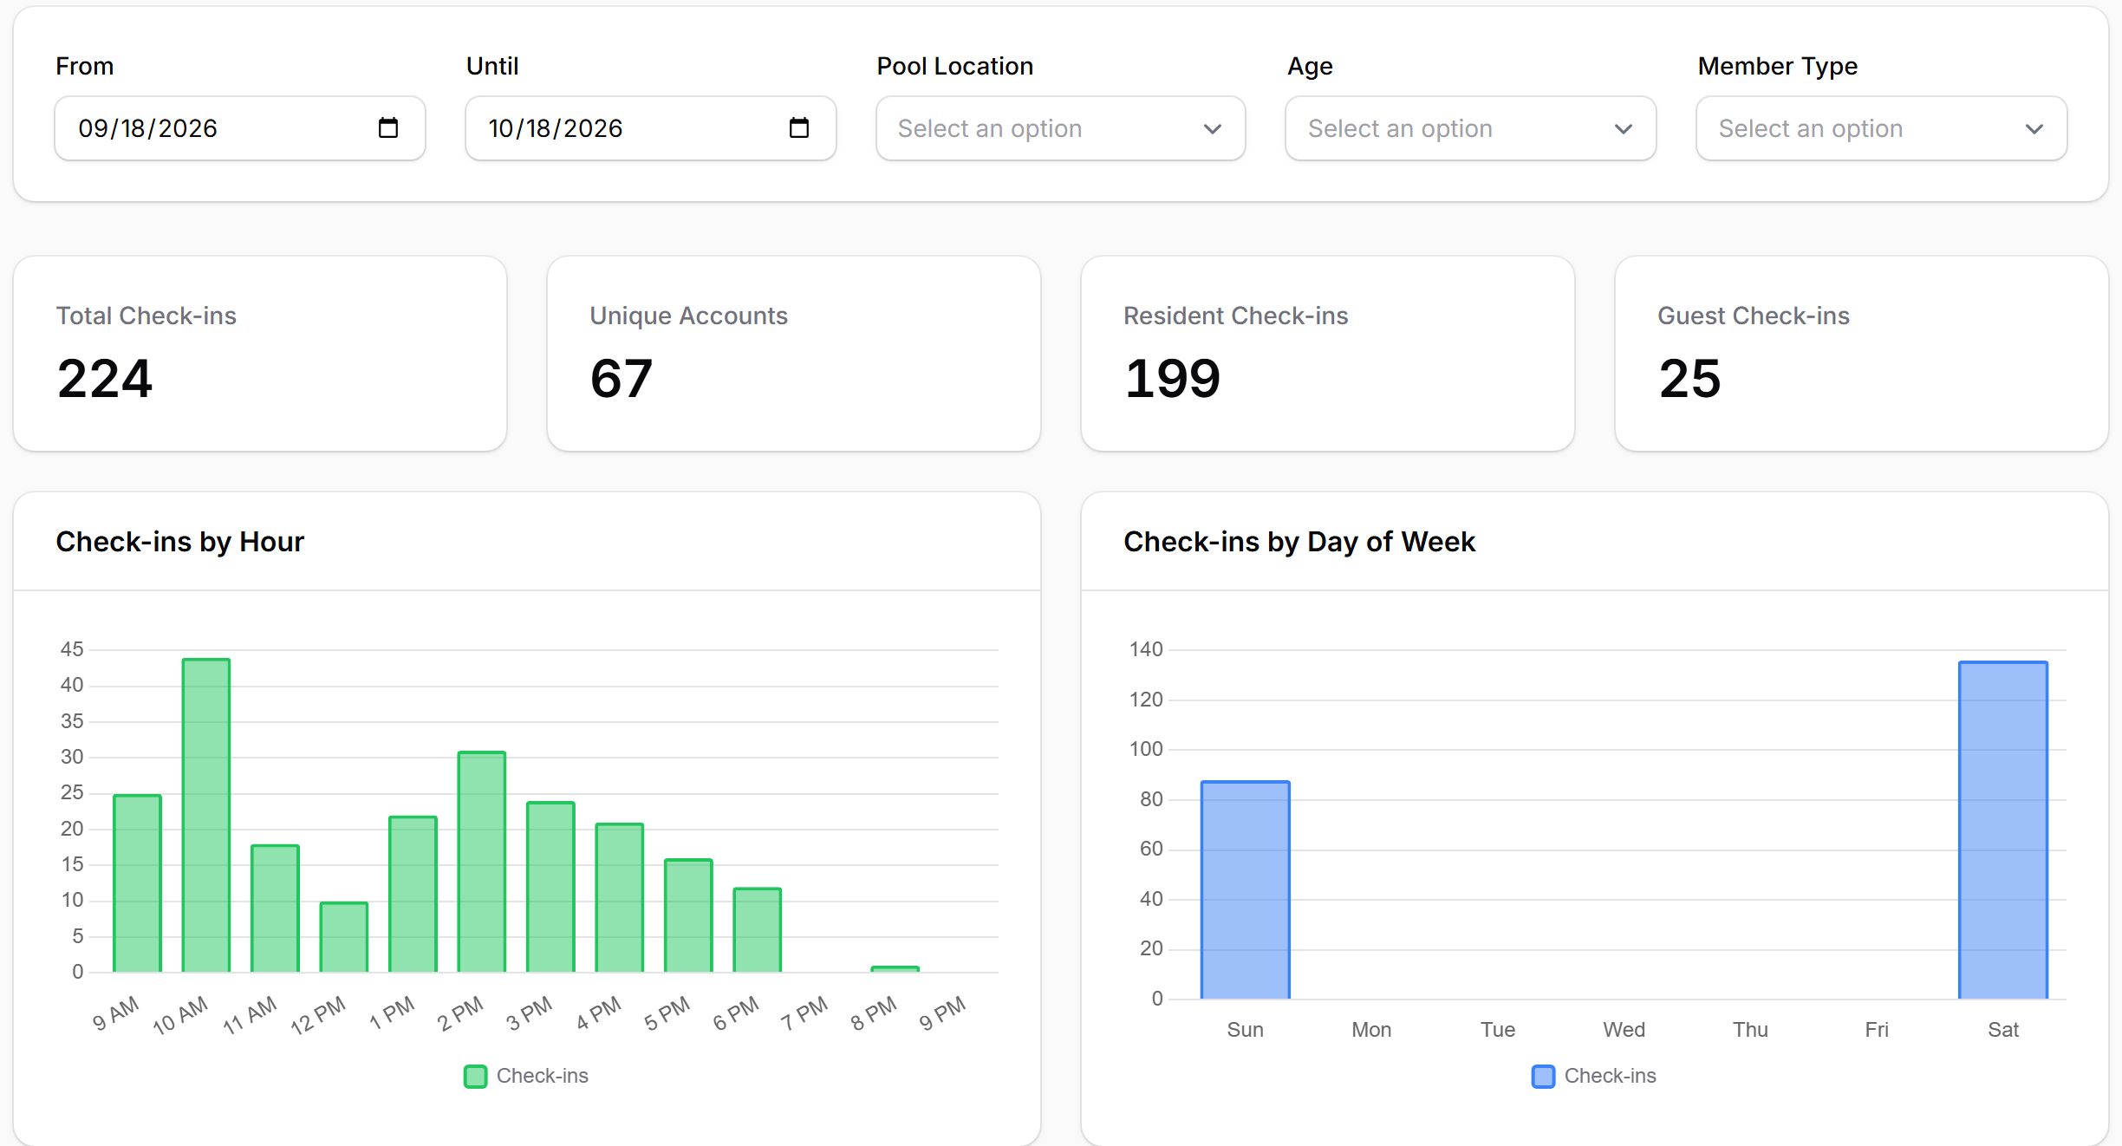The height and width of the screenshot is (1146, 2122).
Task: Click the From date 09/18/2026 input
Action: click(239, 128)
